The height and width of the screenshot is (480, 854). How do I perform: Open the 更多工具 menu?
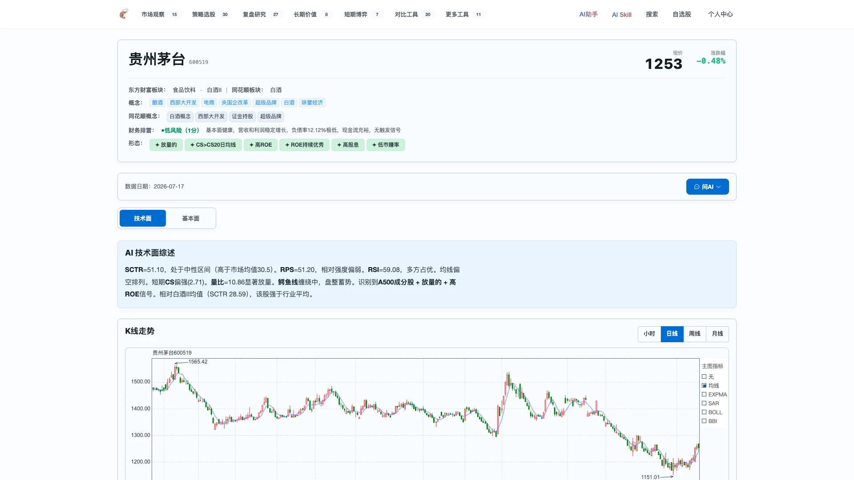click(464, 14)
